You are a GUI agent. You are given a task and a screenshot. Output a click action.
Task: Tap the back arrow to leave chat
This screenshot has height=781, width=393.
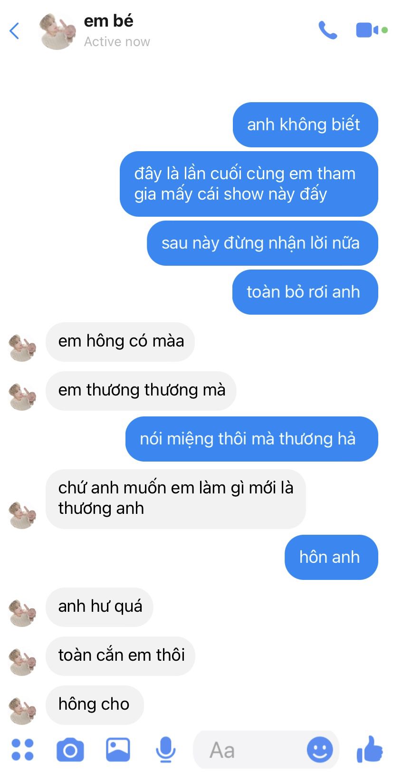coord(14,31)
